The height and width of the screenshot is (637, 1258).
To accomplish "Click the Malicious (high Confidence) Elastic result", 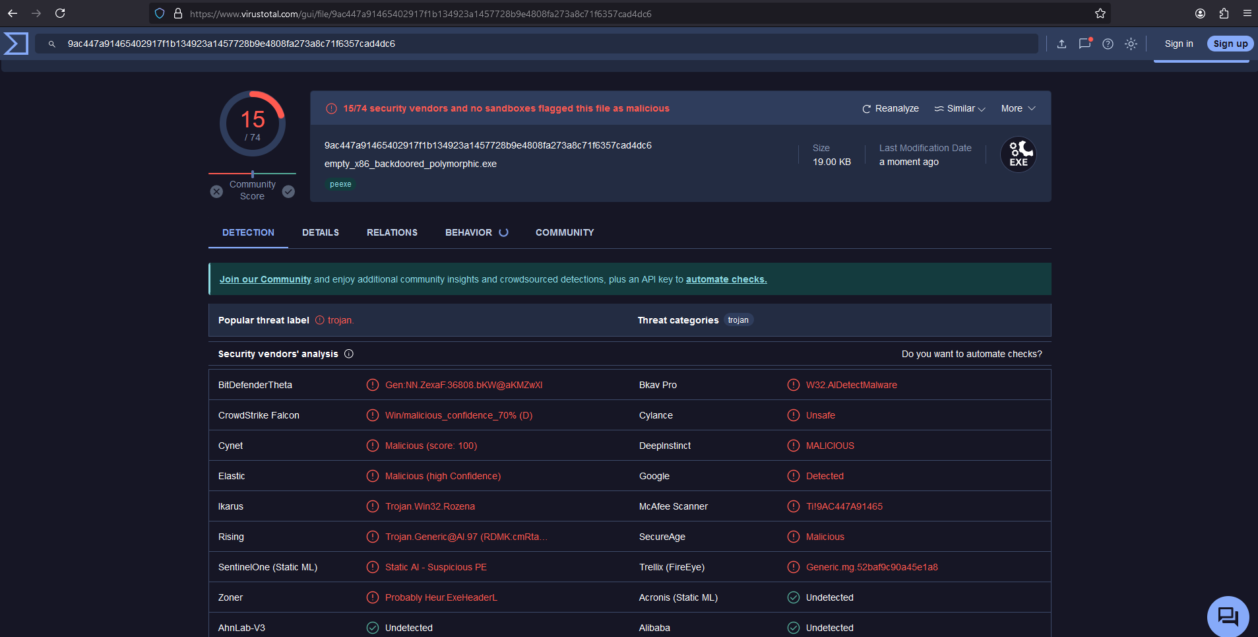I will [x=443, y=476].
